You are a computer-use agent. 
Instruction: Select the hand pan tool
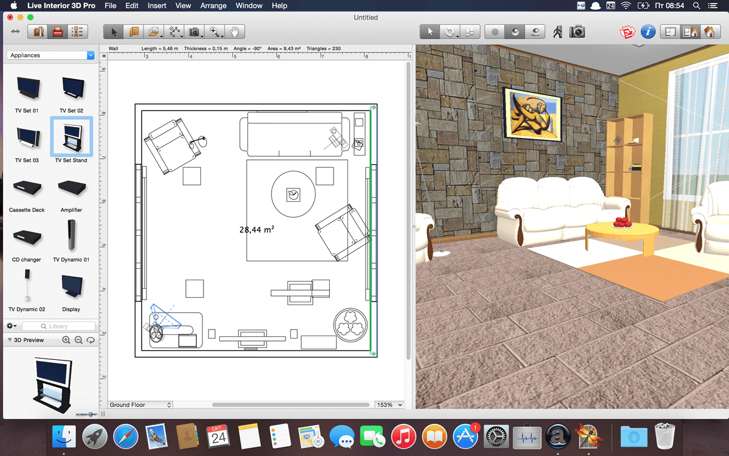pos(234,32)
